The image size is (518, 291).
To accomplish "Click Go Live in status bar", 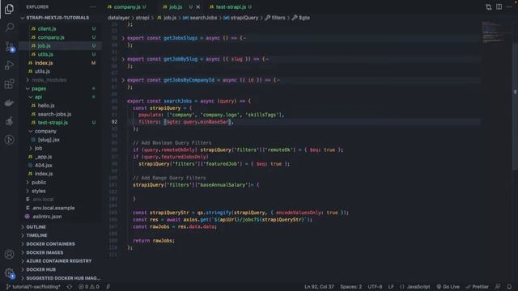I will pyautogui.click(x=448, y=287).
